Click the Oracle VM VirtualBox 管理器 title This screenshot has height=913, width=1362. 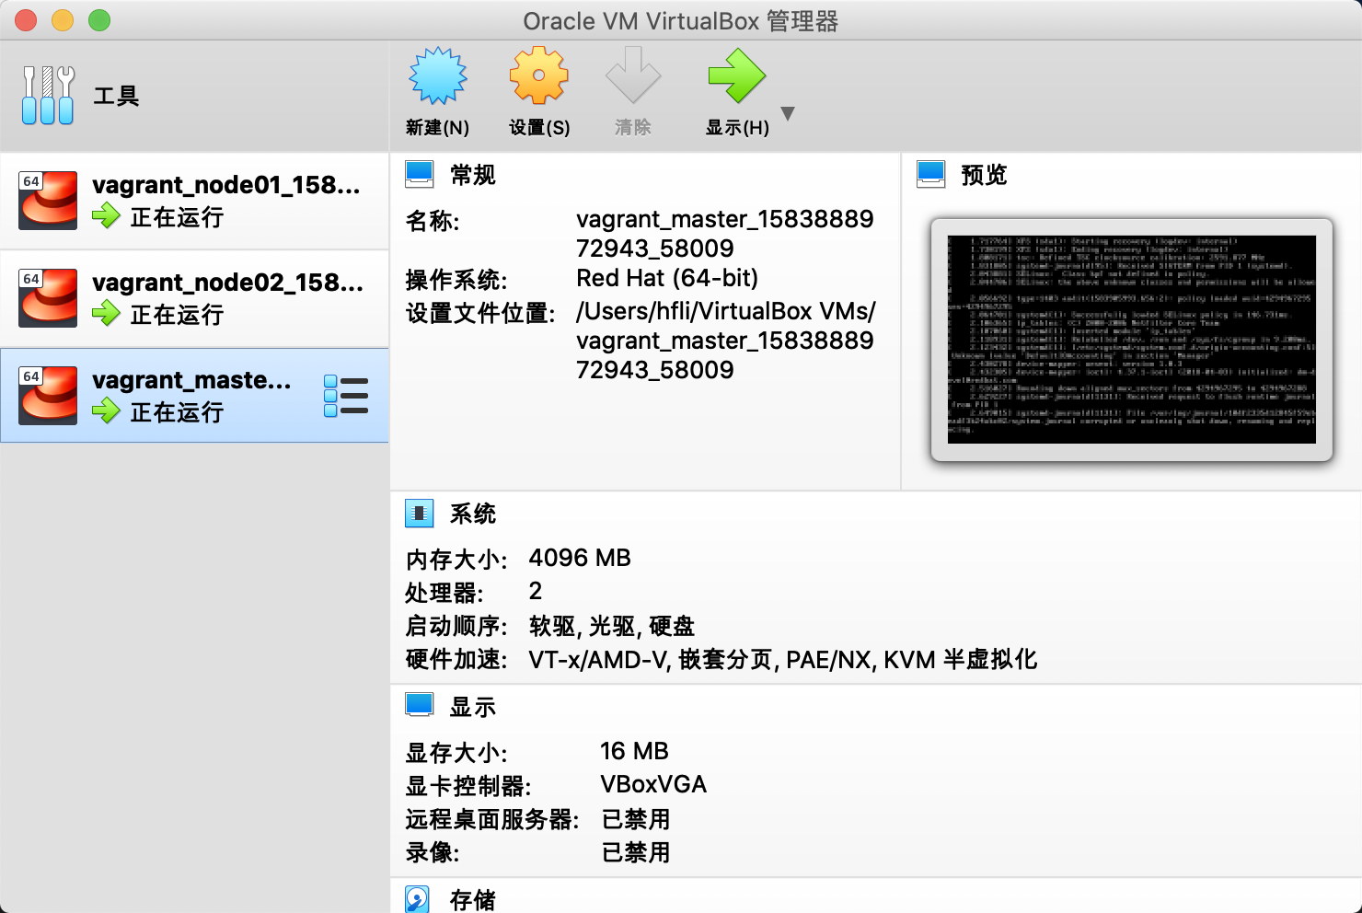click(x=679, y=20)
